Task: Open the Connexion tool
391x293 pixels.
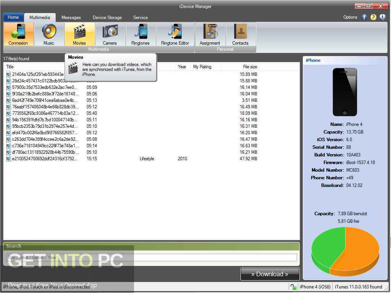Action: tap(18, 34)
